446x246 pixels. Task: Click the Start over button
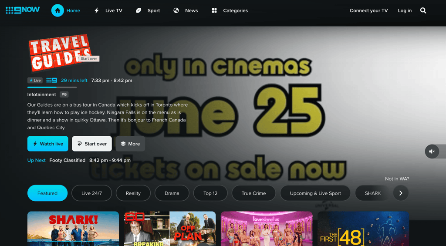coord(92,144)
